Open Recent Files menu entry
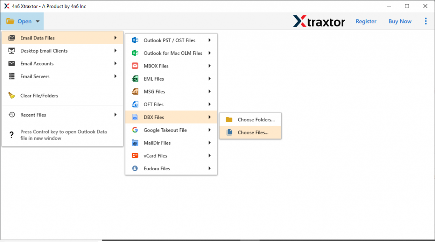 click(x=62, y=115)
